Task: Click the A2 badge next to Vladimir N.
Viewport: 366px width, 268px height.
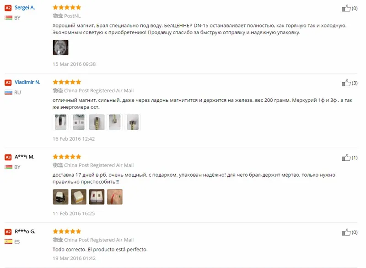Action: tap(8, 83)
